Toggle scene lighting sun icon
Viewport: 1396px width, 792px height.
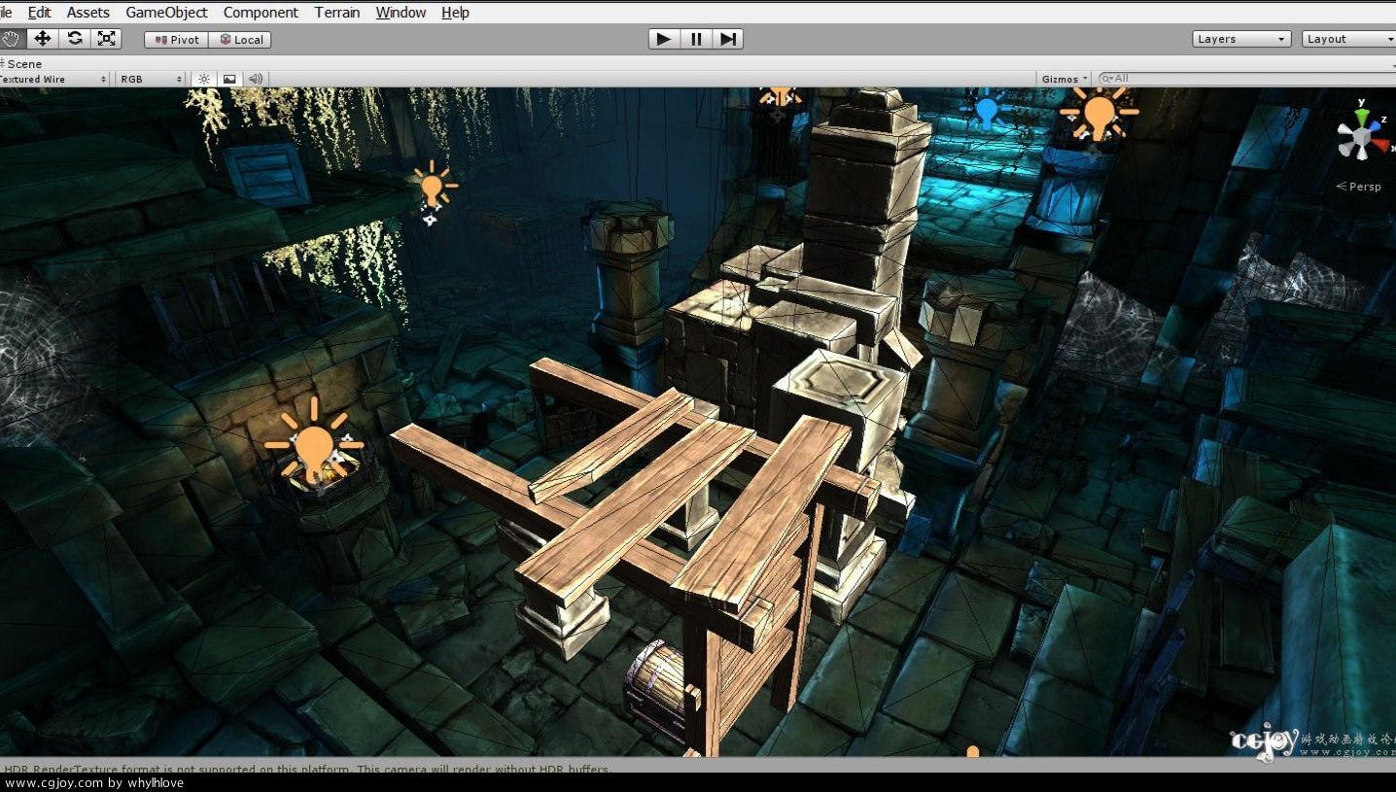(203, 79)
